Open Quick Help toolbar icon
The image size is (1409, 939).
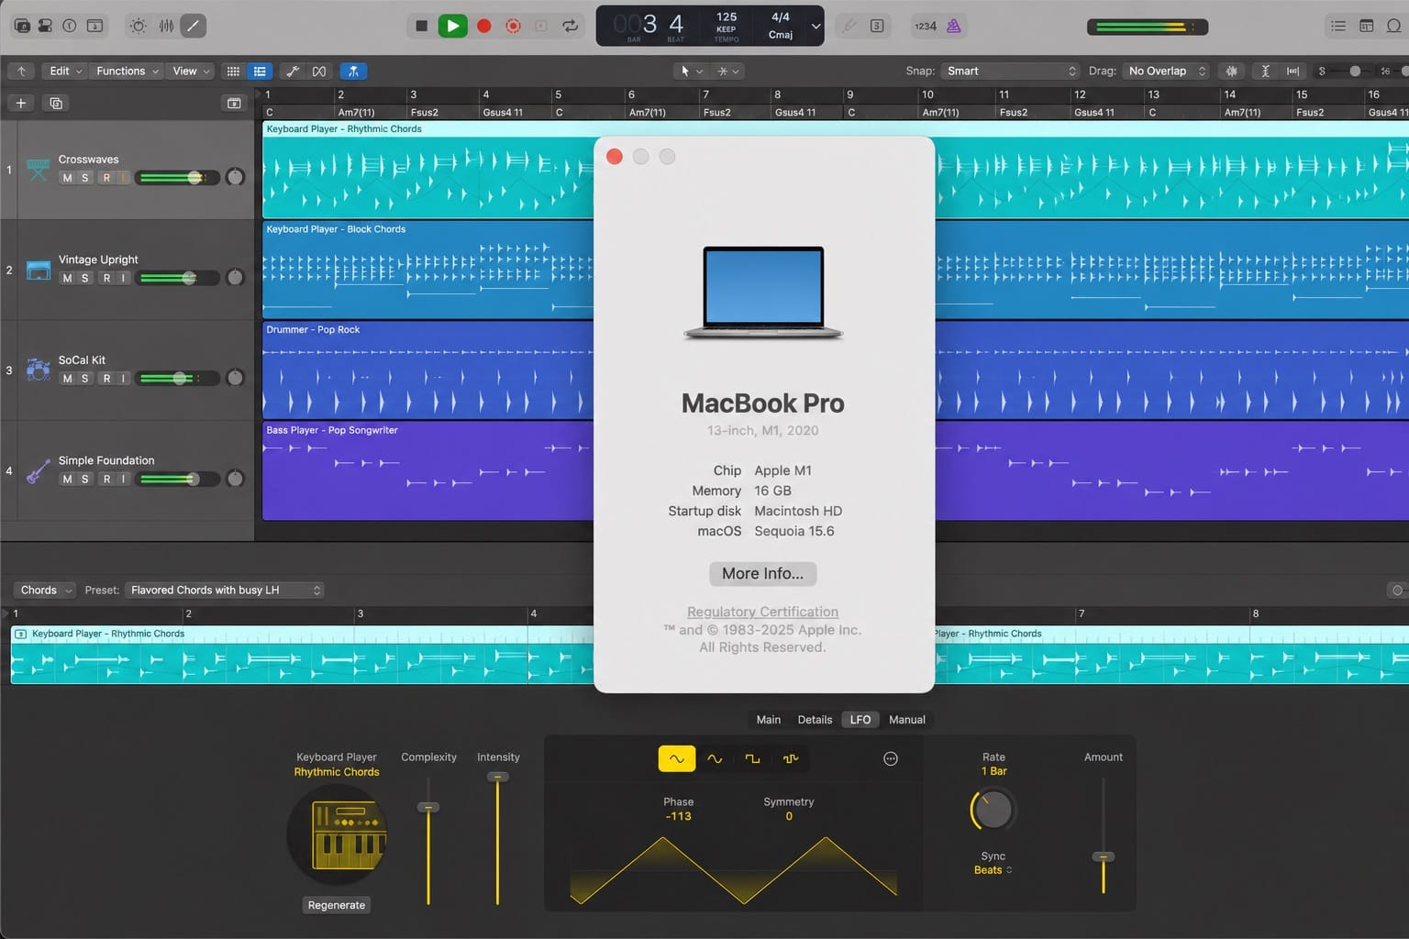pyautogui.click(x=95, y=26)
